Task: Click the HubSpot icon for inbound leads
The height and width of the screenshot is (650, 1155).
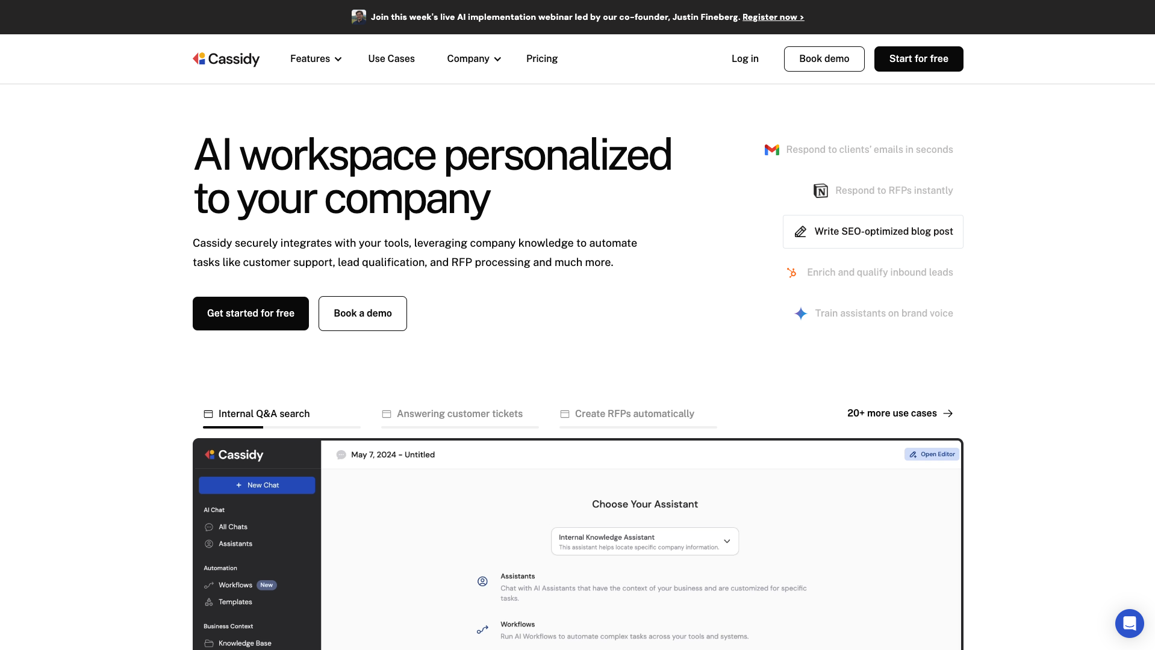Action: 792,273
